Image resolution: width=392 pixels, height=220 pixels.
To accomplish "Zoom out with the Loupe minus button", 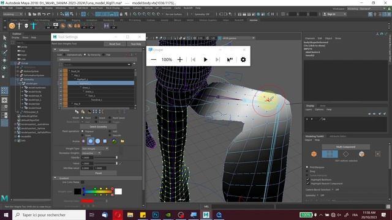I will pyautogui.click(x=154, y=60).
